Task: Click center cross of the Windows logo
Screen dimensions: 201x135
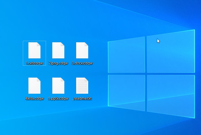Action: coord(146,74)
